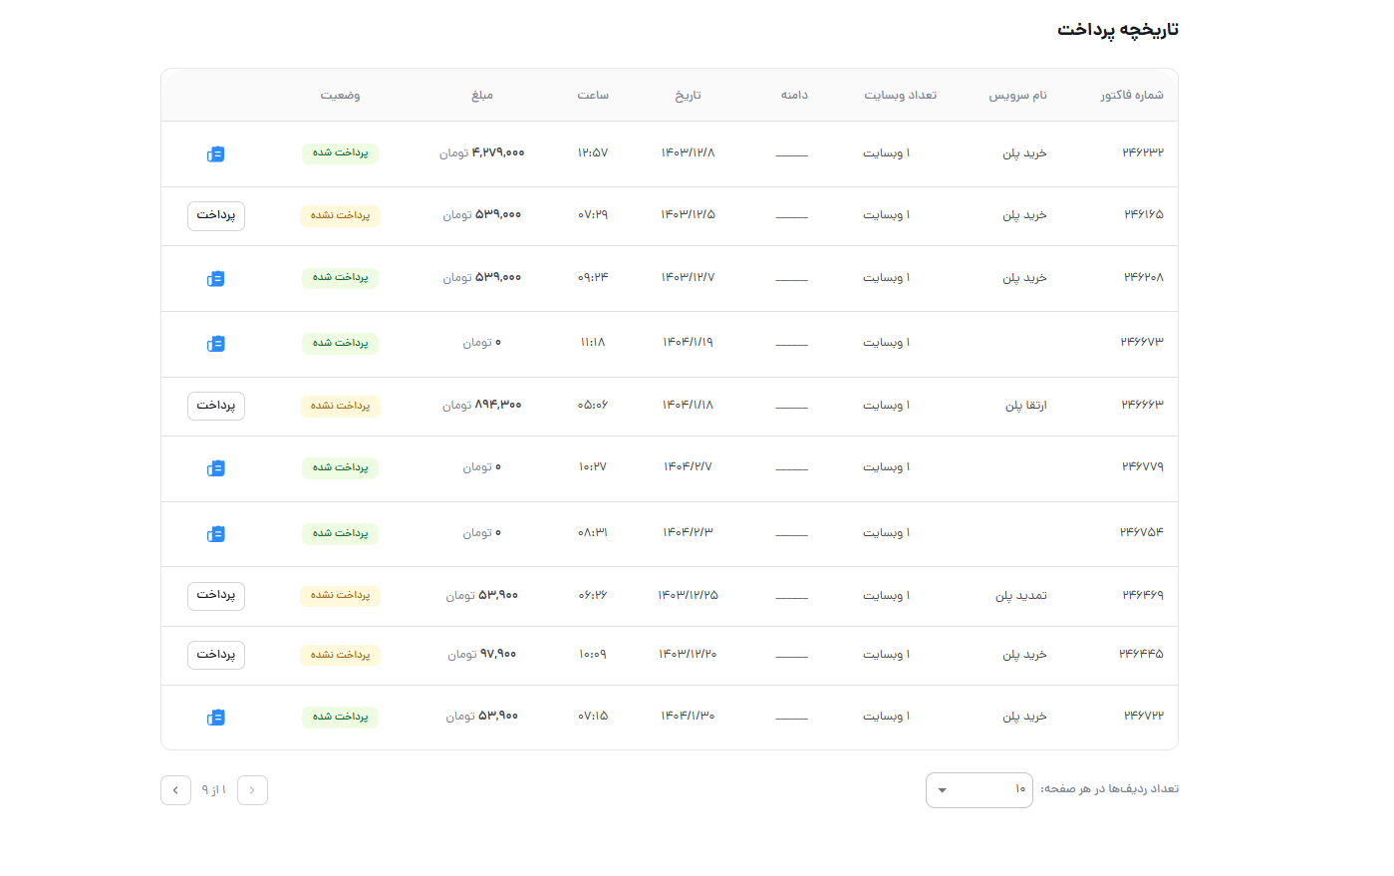Viewport: 1394px width, 876px height.
Task: Click the شماره فاکتور column header
Action: [1132, 96]
